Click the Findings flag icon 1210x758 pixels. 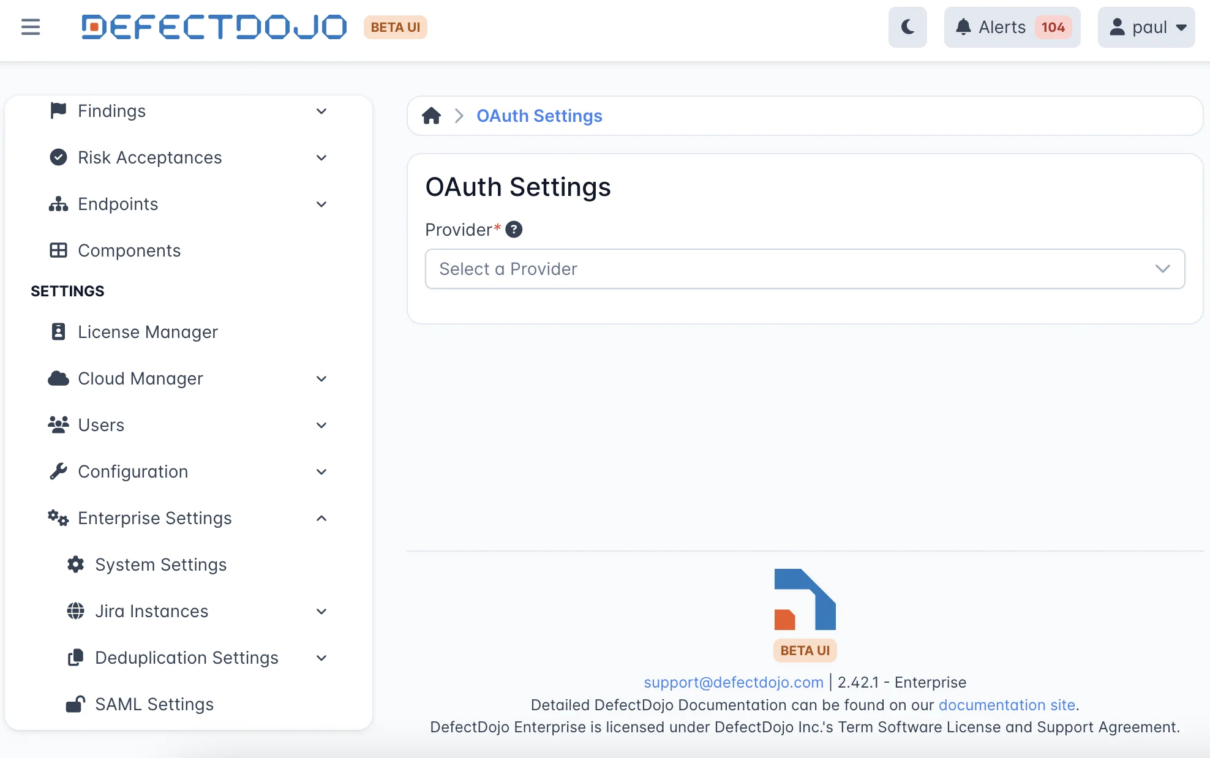[58, 111]
